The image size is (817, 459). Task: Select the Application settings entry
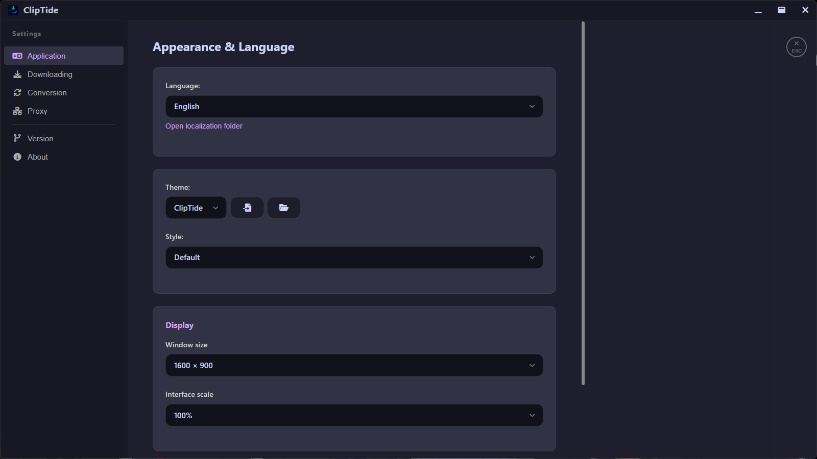46,56
